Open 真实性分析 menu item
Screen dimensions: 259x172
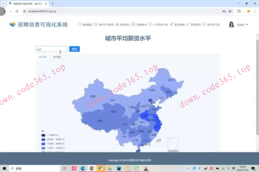(213, 25)
